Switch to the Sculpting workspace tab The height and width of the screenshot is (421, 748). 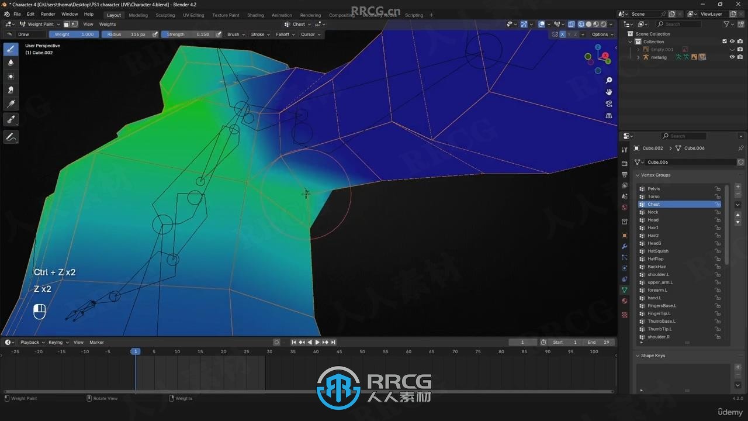tap(165, 15)
